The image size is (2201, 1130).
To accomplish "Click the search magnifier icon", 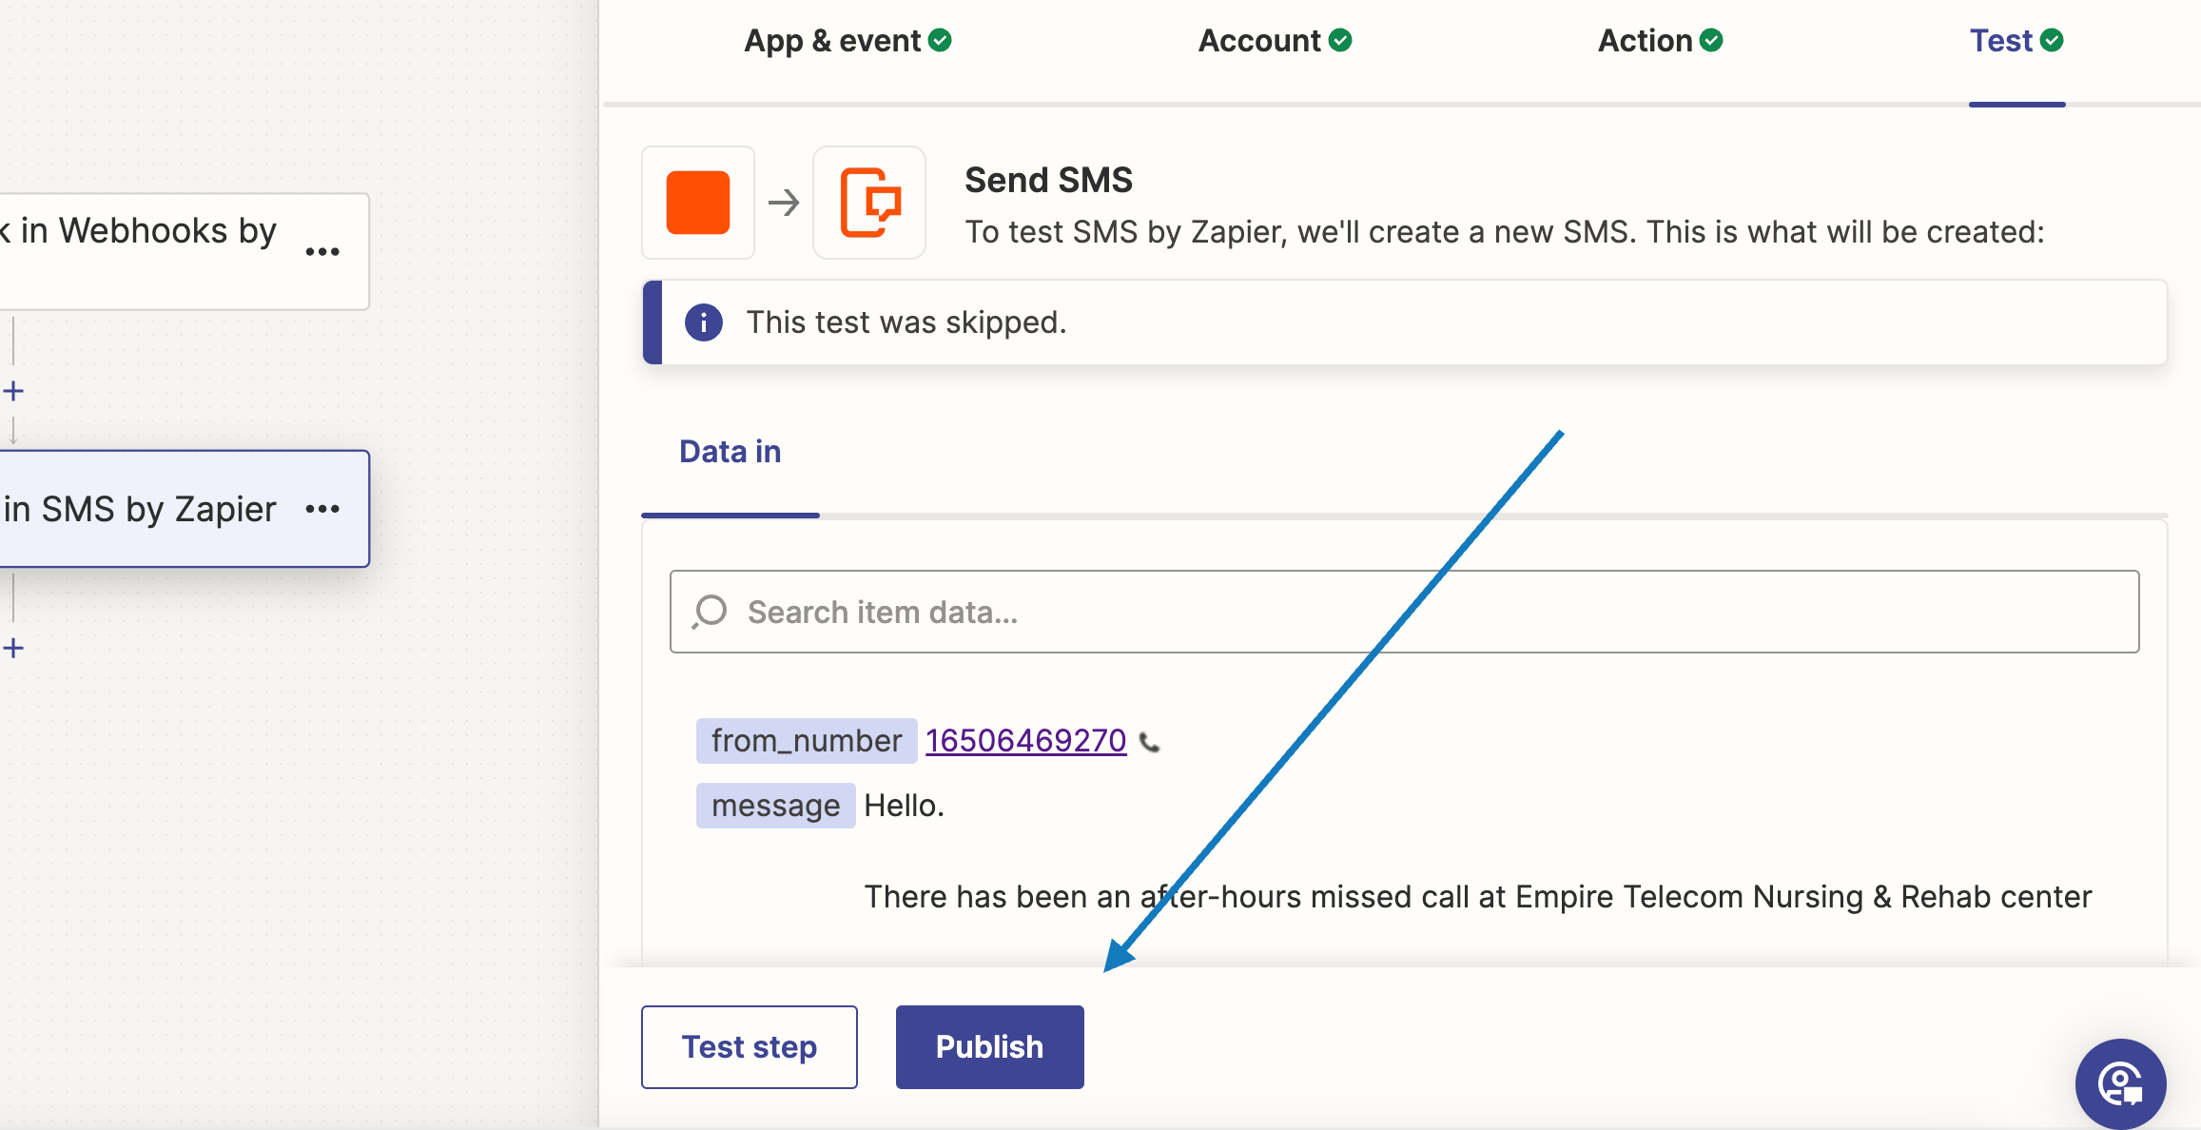I will pyautogui.click(x=710, y=612).
